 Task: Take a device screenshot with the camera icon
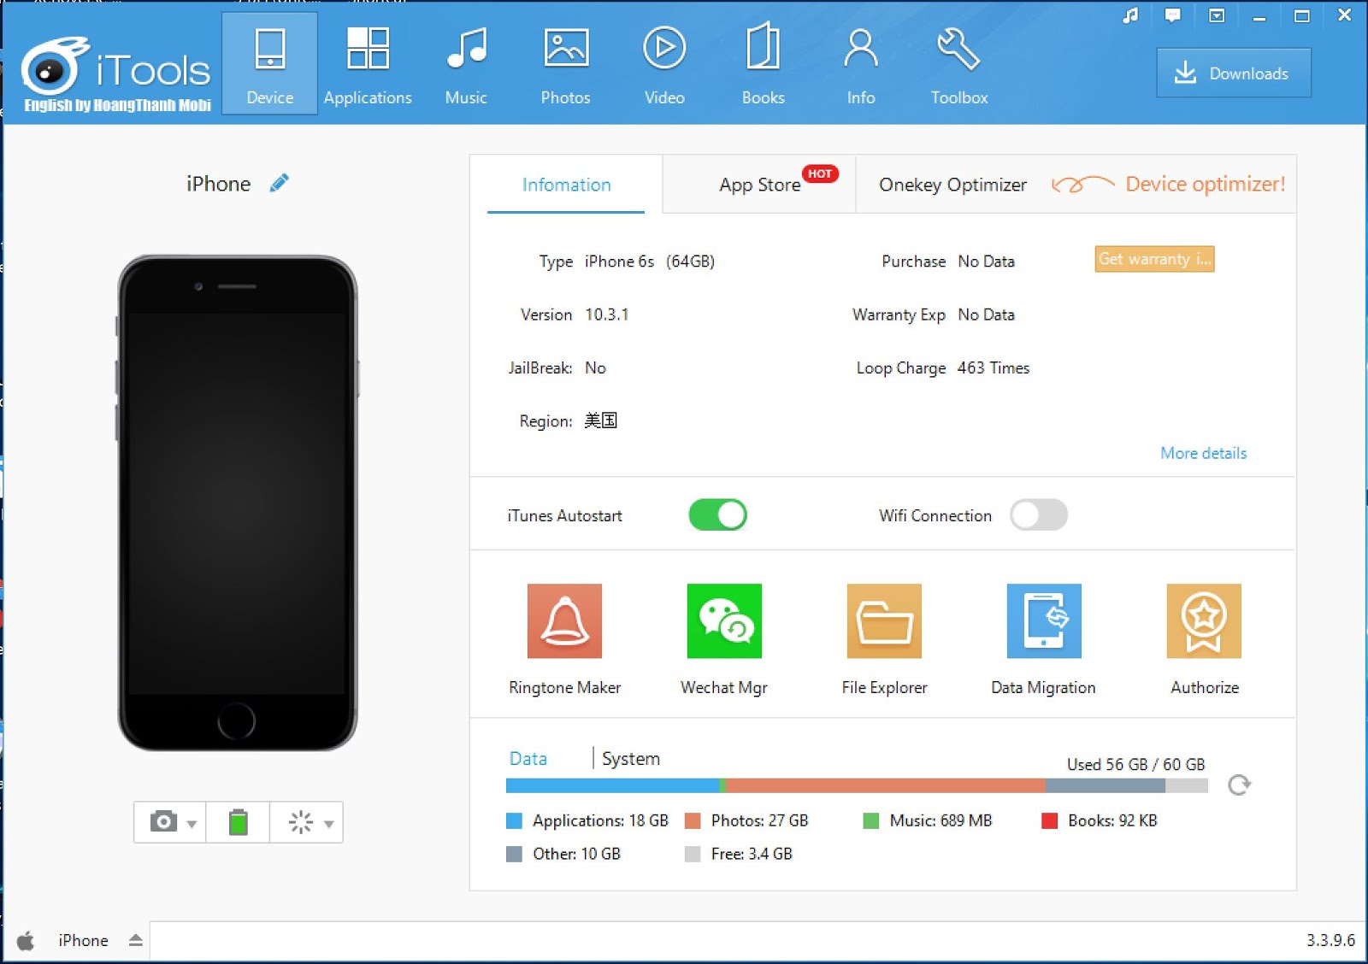click(x=162, y=822)
